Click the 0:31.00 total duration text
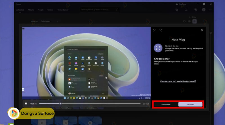225x125 pixels. point(146,104)
